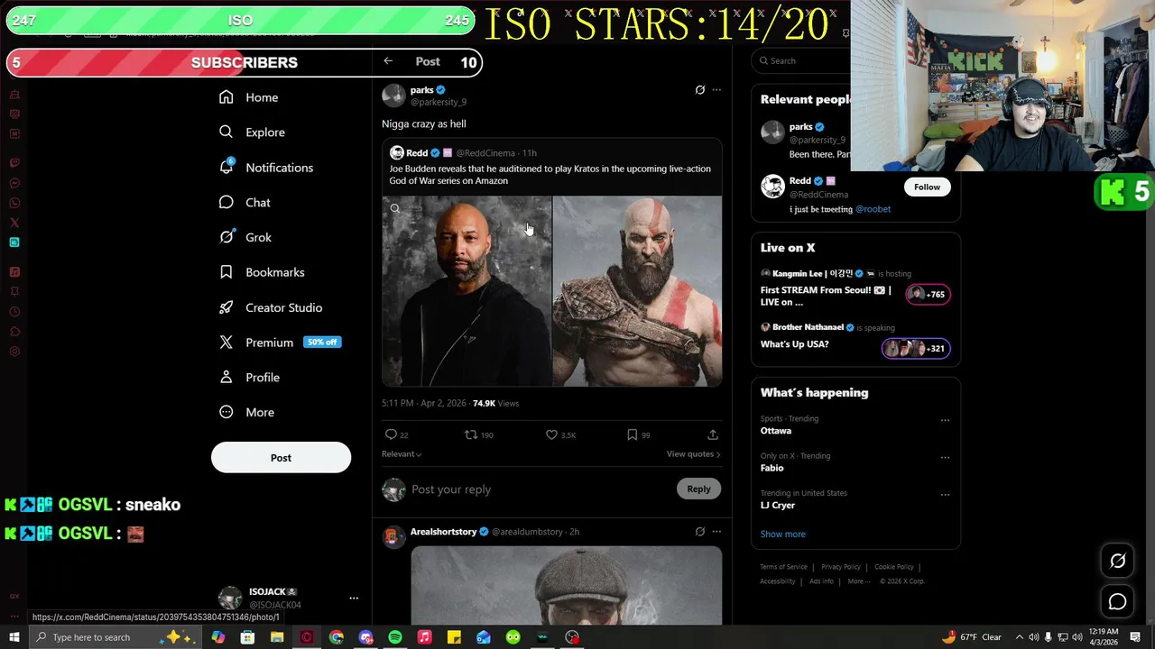Click the Reply button
Screen dimensions: 1155x649
[698, 489]
